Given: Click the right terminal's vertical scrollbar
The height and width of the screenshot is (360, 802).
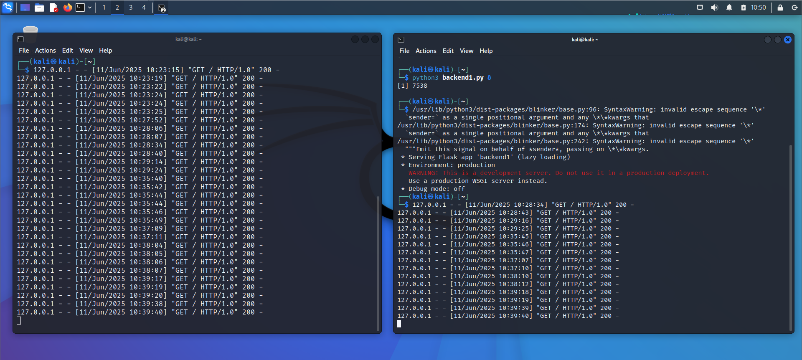Looking at the screenshot, I should pos(790,238).
